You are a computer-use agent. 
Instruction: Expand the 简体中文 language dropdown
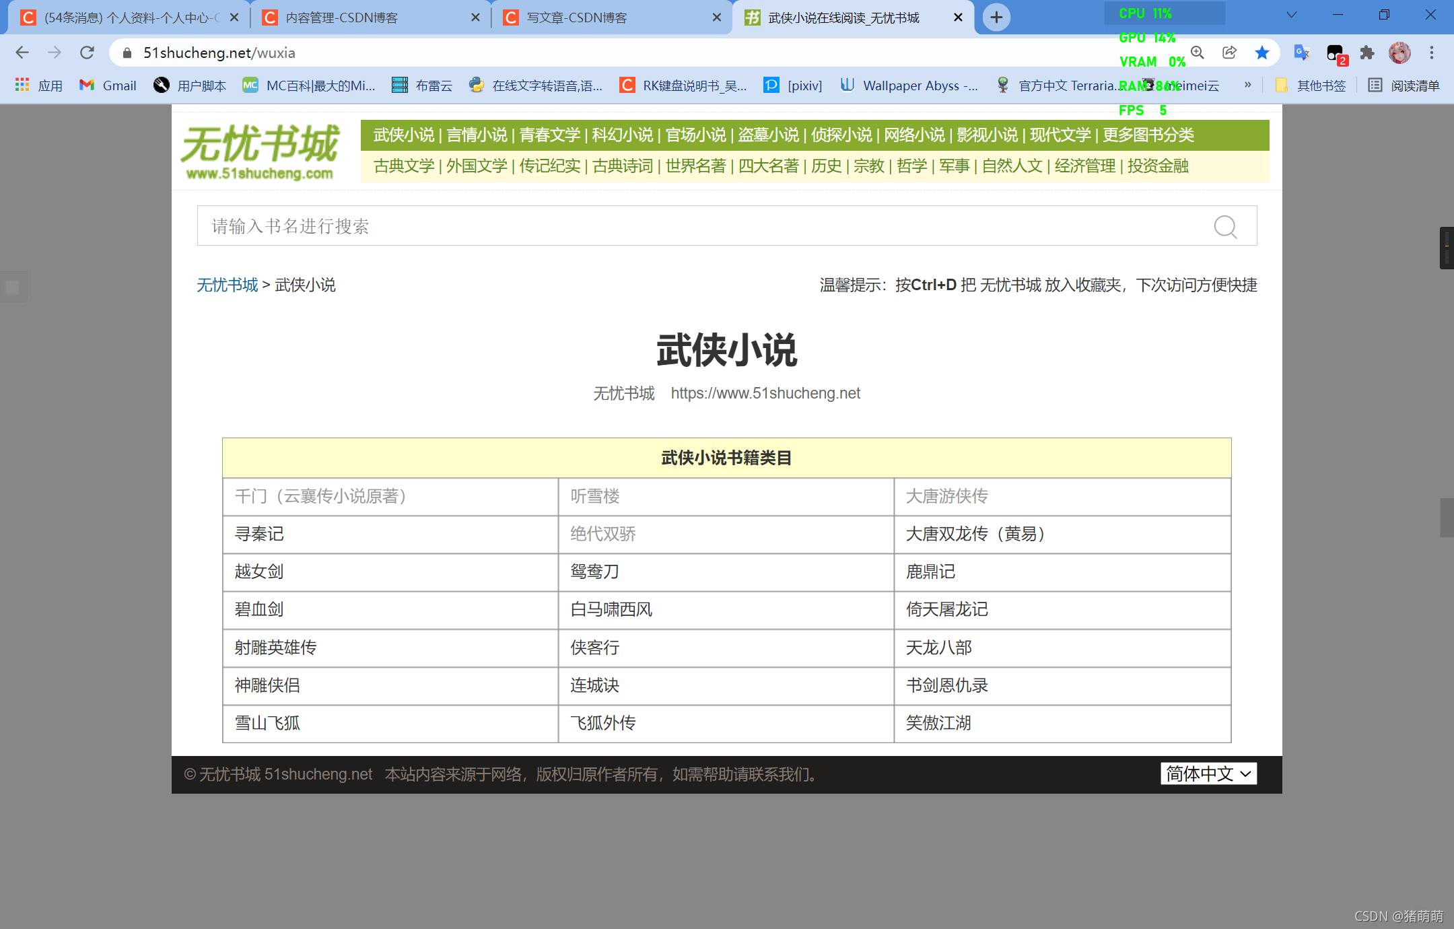pos(1208,773)
